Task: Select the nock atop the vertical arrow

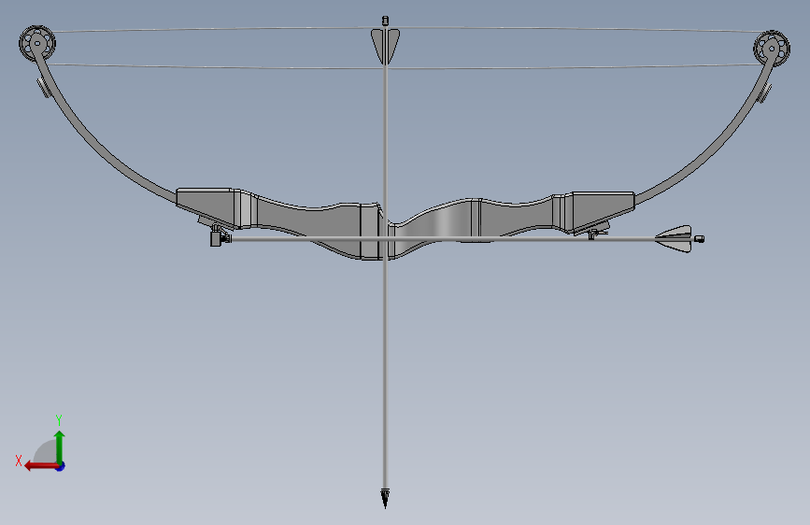Action: (x=385, y=21)
